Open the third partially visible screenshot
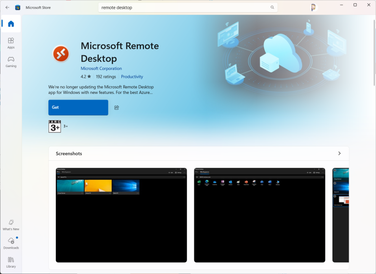The image size is (376, 274). coord(341,215)
